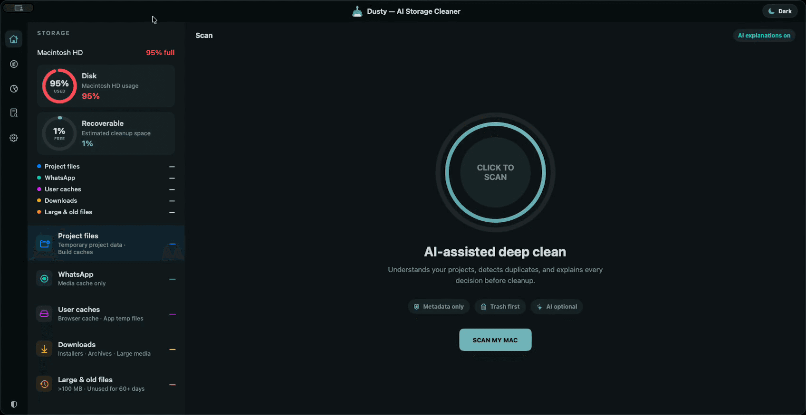Click the "Scan" page heading
The image size is (806, 415).
click(204, 36)
